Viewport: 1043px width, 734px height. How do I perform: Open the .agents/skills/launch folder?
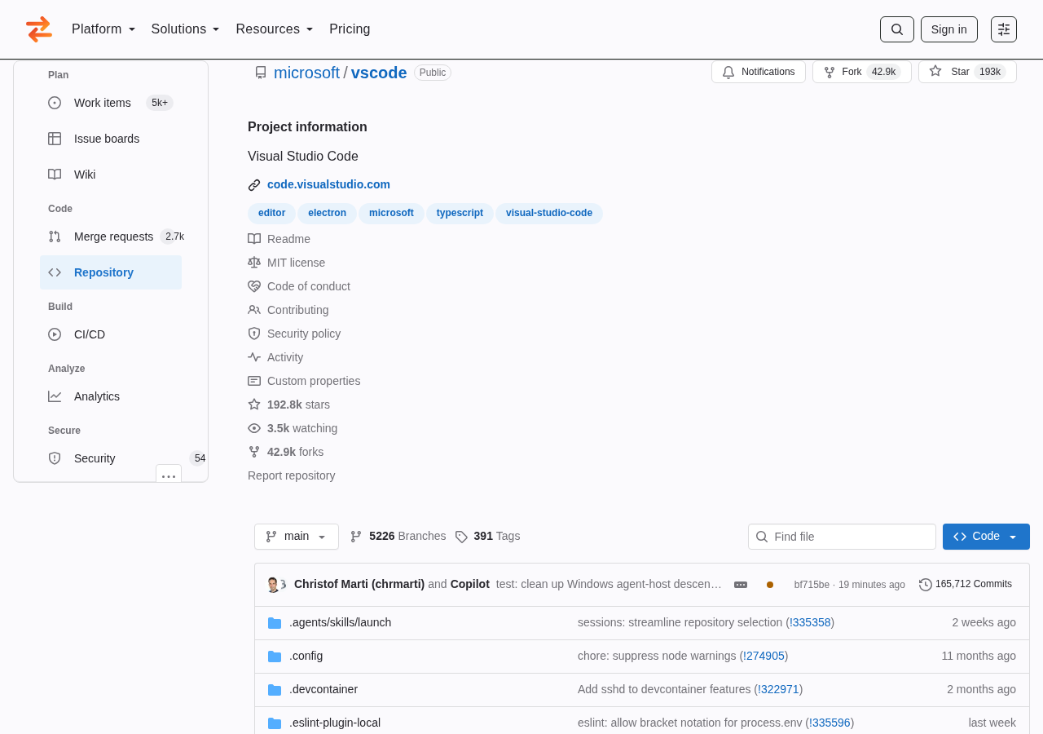(x=340, y=622)
